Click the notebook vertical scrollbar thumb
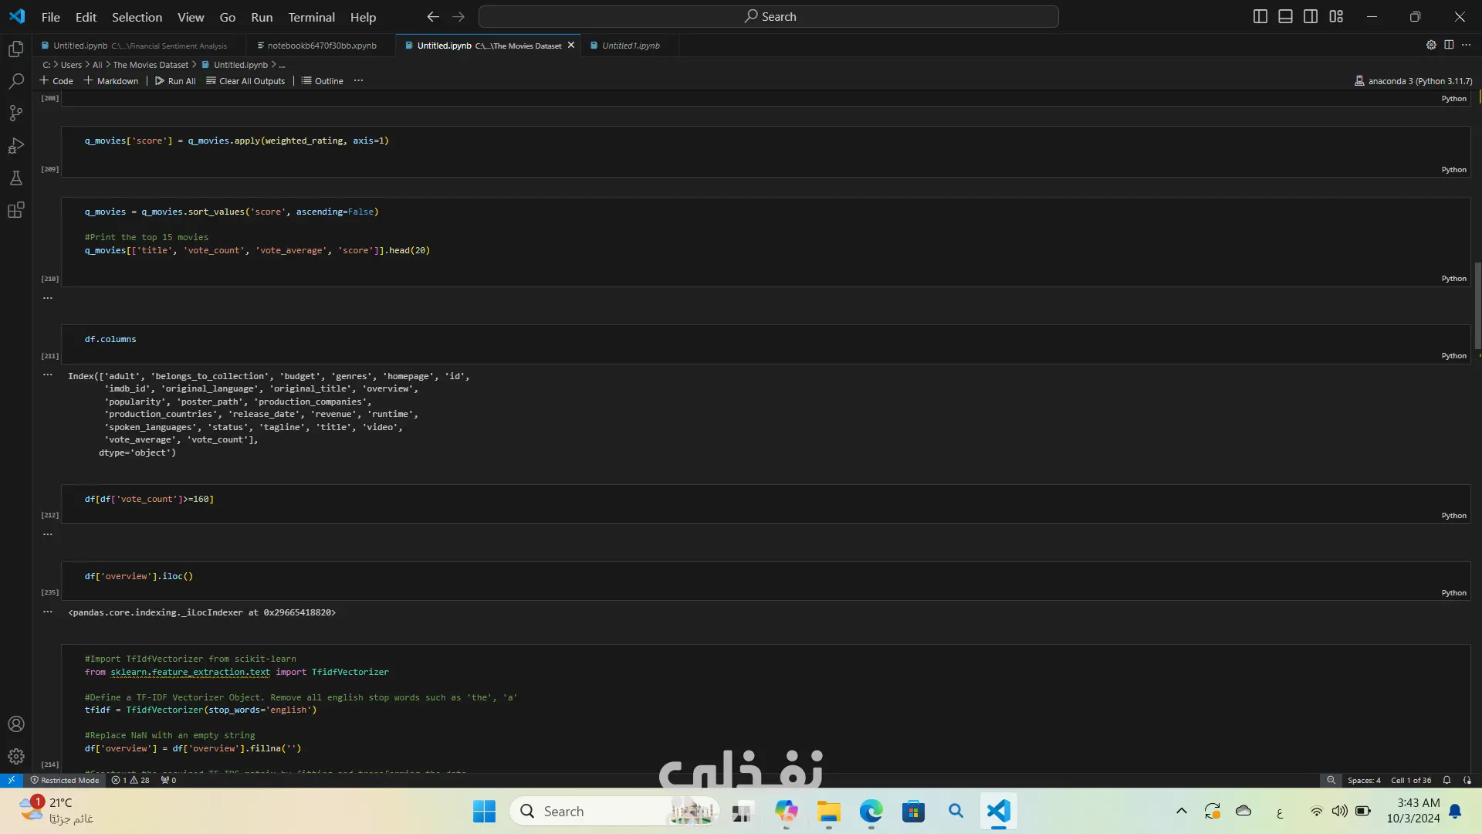The height and width of the screenshot is (834, 1482). (1477, 305)
